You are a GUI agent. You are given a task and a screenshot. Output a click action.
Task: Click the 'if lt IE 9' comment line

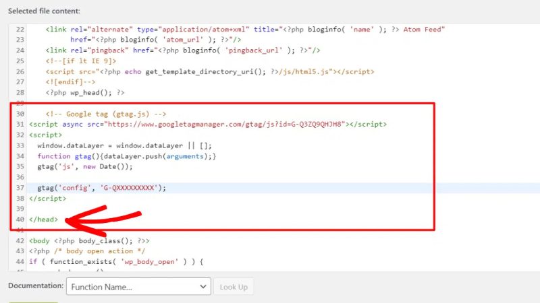81,61
